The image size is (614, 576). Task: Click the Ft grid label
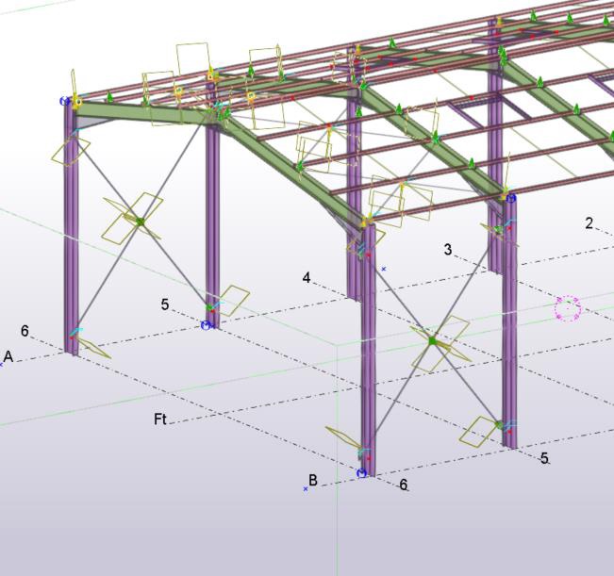[160, 420]
